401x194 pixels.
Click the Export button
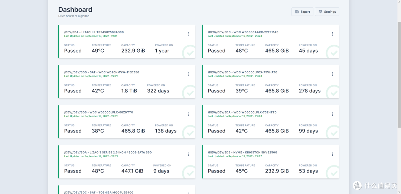tap(302, 12)
